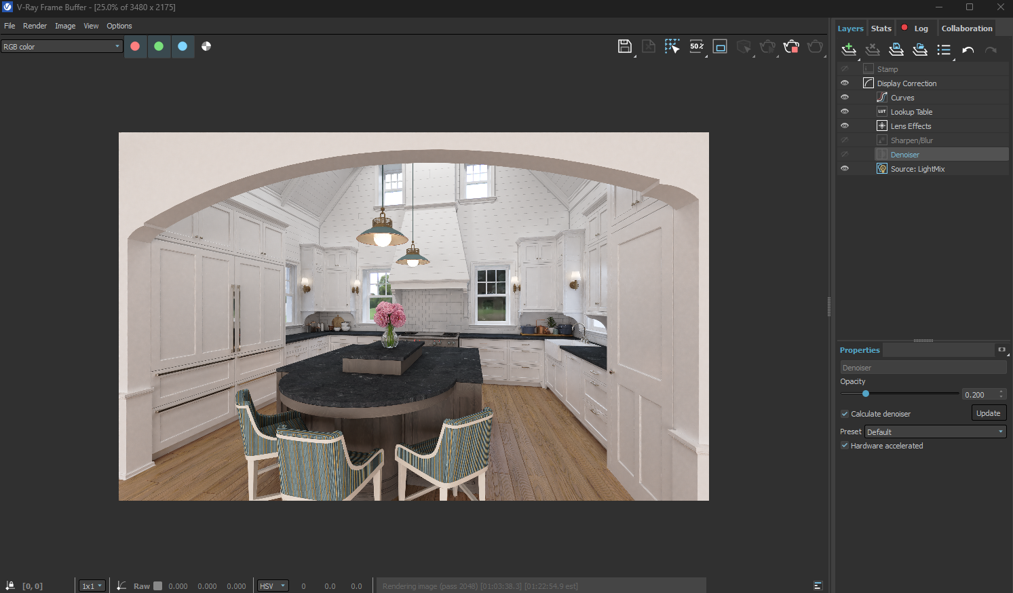Enable the Denoiser layer visibility

point(845,155)
